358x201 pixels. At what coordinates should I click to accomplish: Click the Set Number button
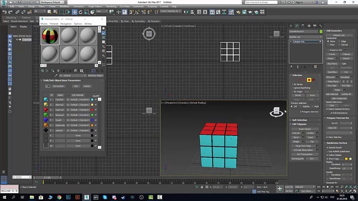(x=58, y=86)
